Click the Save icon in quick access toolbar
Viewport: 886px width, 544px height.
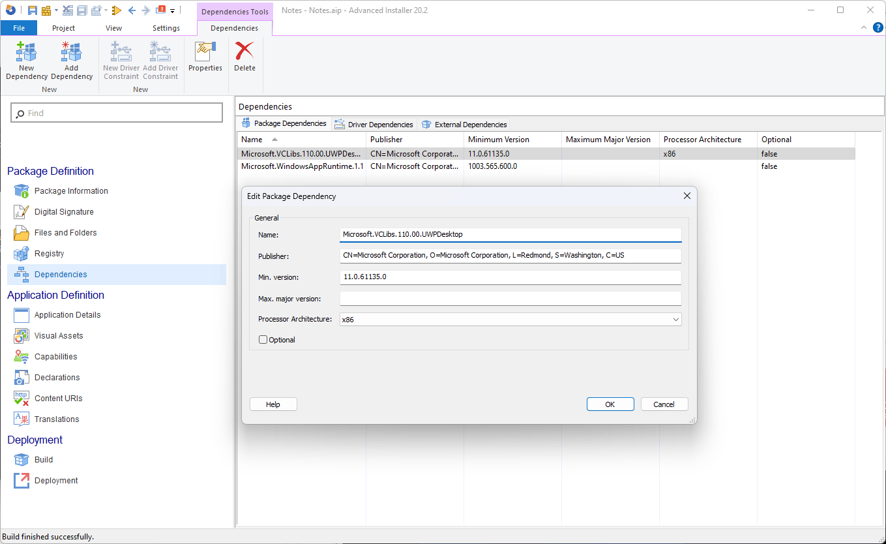pyautogui.click(x=33, y=10)
